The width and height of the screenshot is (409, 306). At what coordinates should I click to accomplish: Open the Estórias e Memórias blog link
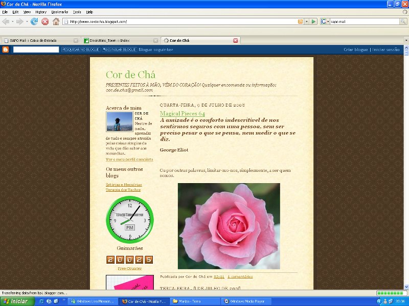(124, 185)
